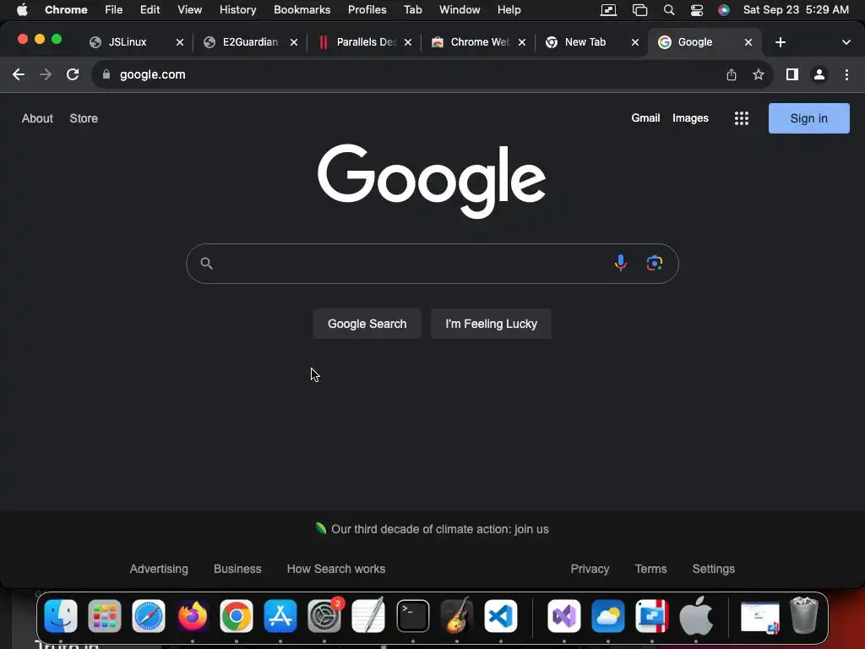Open the Profiles menu
Viewport: 865px width, 649px height.
coord(367,10)
